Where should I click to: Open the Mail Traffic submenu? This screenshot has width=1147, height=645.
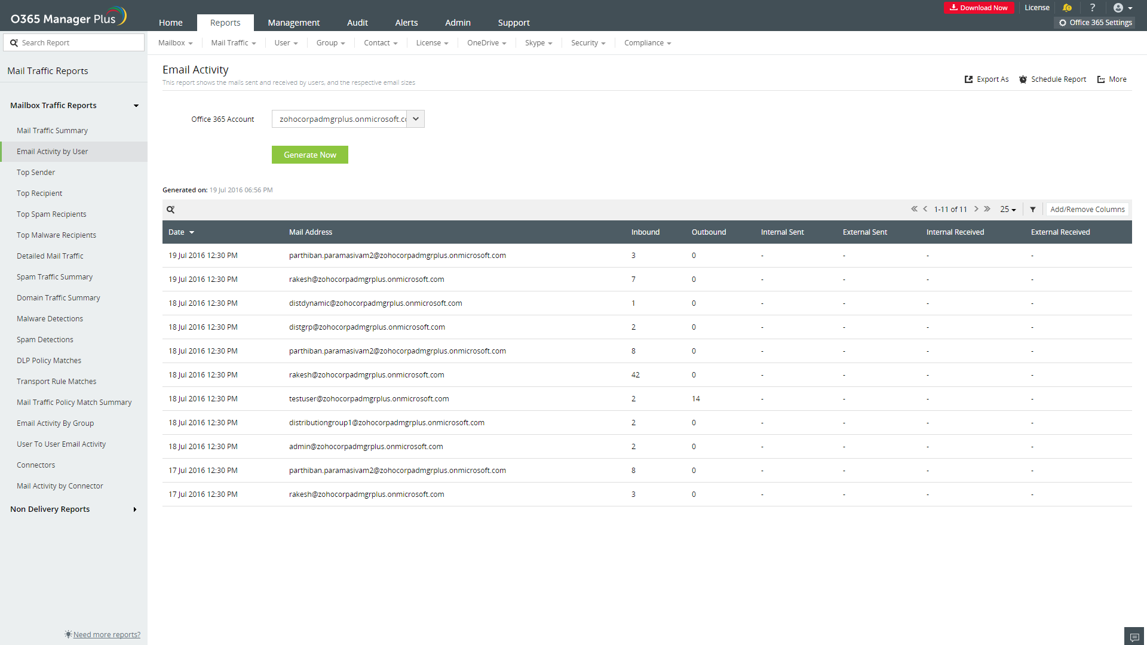(233, 43)
